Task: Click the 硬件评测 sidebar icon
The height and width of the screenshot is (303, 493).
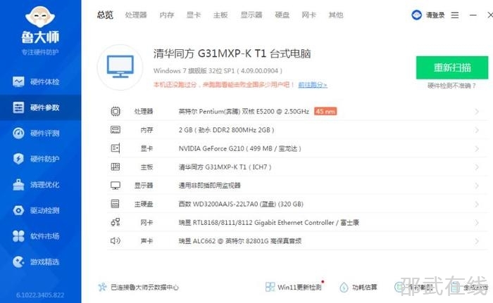Action: 19,134
